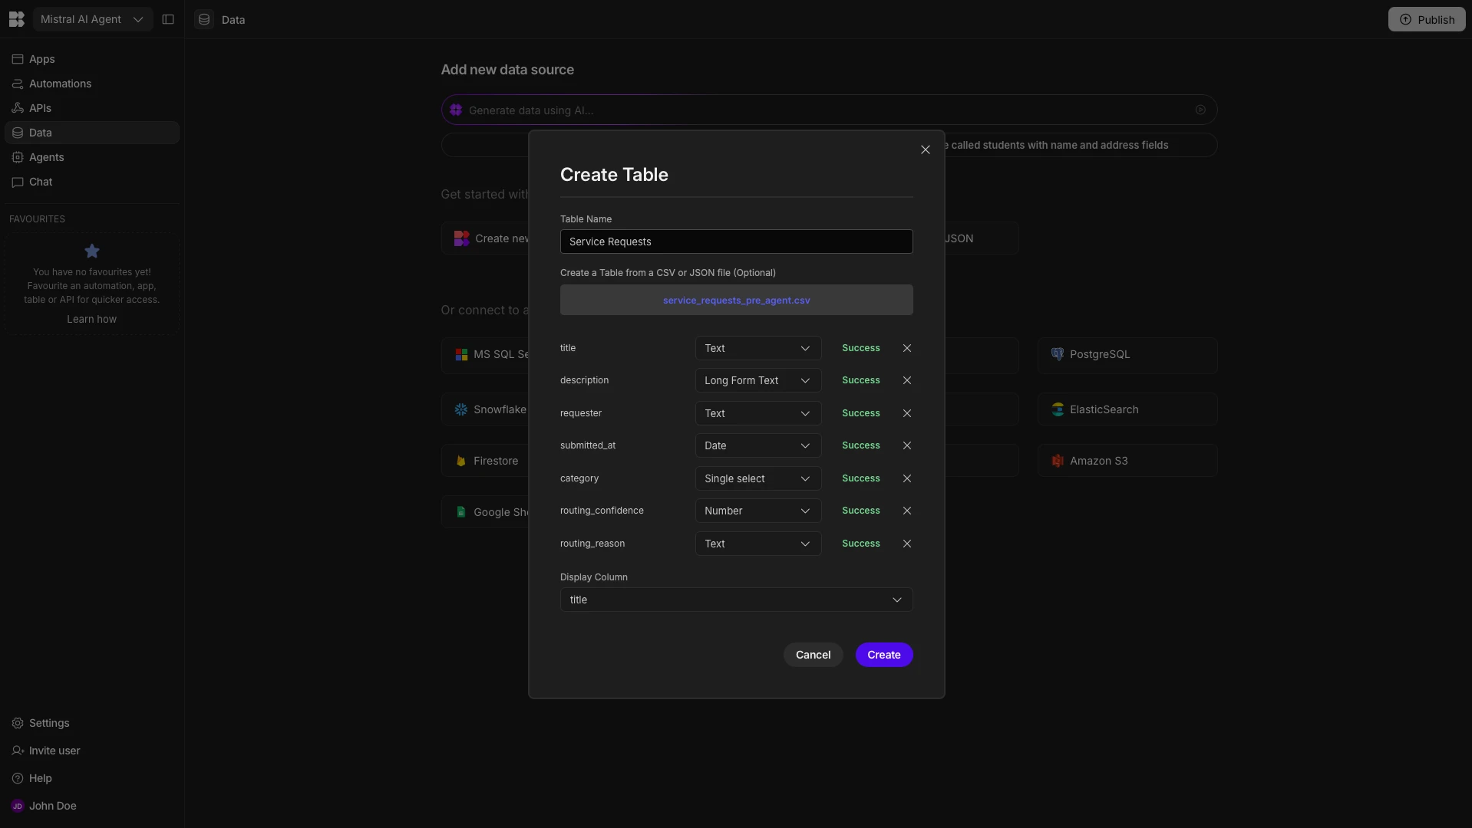Click the routing_confidence column name
Image resolution: width=1472 pixels, height=828 pixels.
pyautogui.click(x=602, y=511)
